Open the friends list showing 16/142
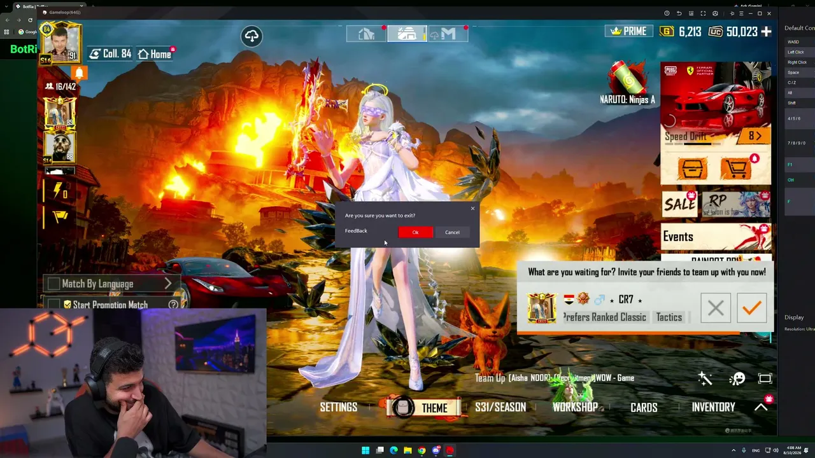 (60, 87)
